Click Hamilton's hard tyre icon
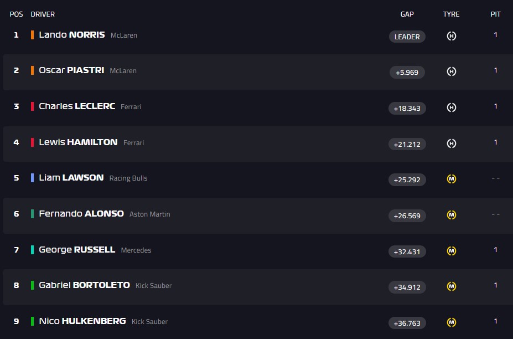The height and width of the screenshot is (339, 513). (x=452, y=143)
